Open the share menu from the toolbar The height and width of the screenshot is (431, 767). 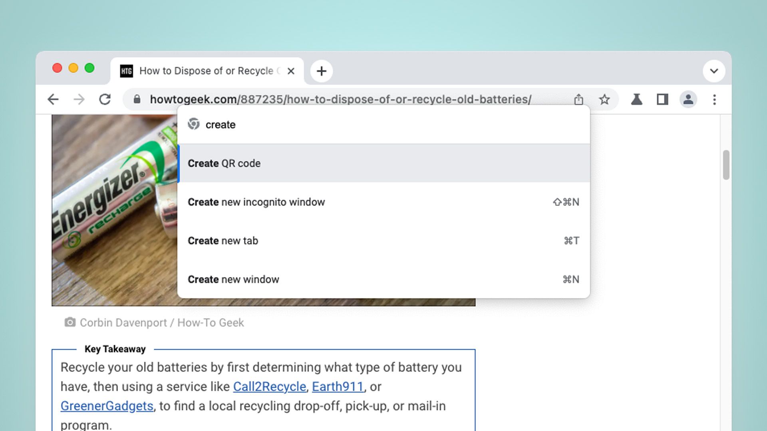(579, 99)
